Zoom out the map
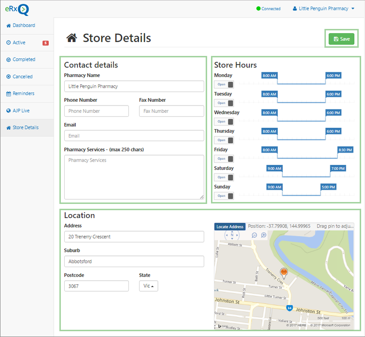 click(x=254, y=235)
